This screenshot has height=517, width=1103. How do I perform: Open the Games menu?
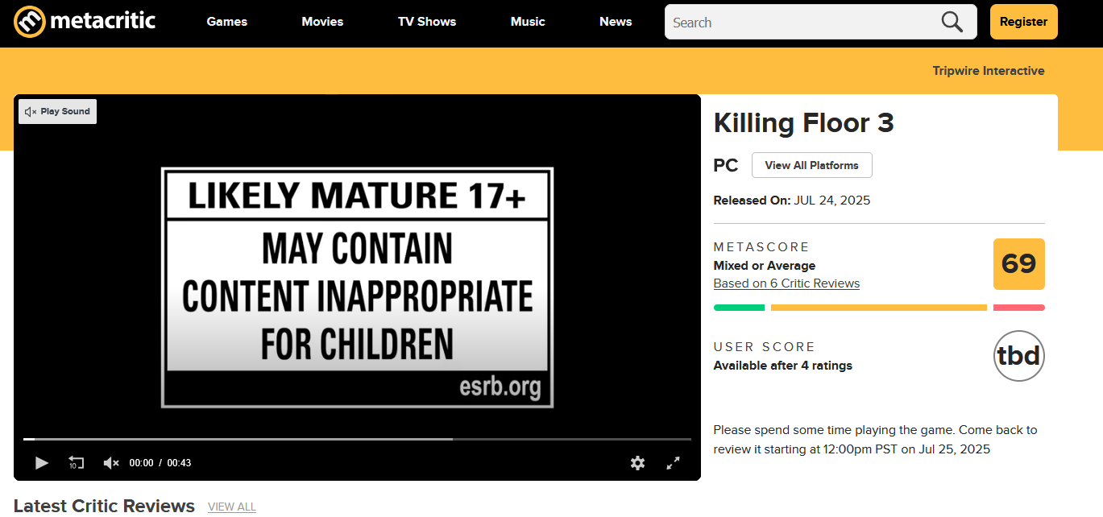(x=227, y=22)
